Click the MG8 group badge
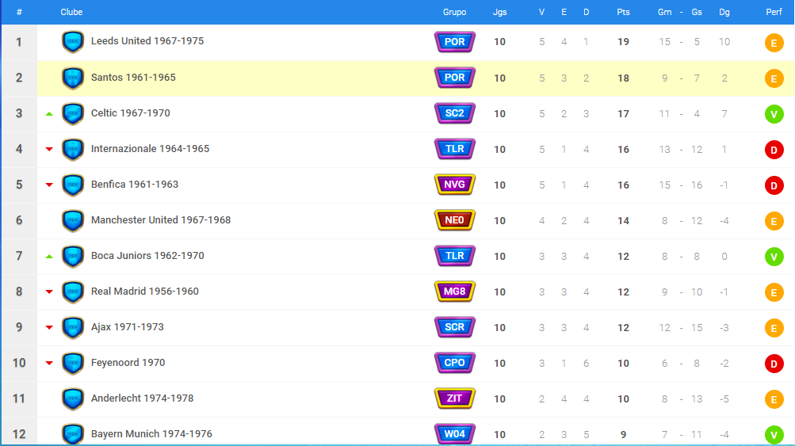Screen dimensions: 795x446 [x=454, y=292]
